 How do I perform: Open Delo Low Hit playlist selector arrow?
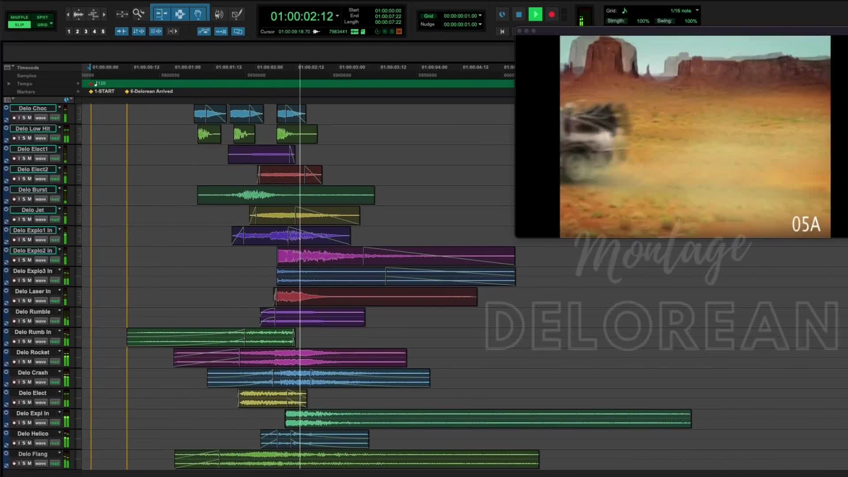point(60,128)
